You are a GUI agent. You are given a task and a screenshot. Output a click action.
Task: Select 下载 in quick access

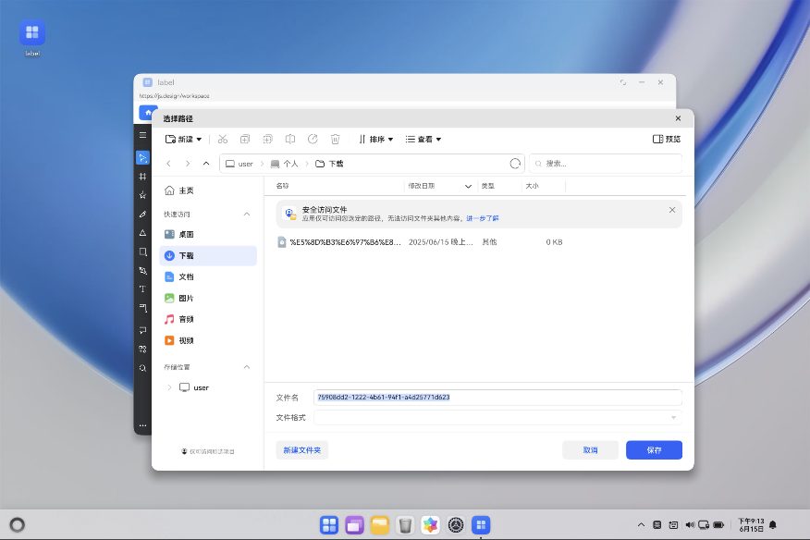[x=208, y=256]
